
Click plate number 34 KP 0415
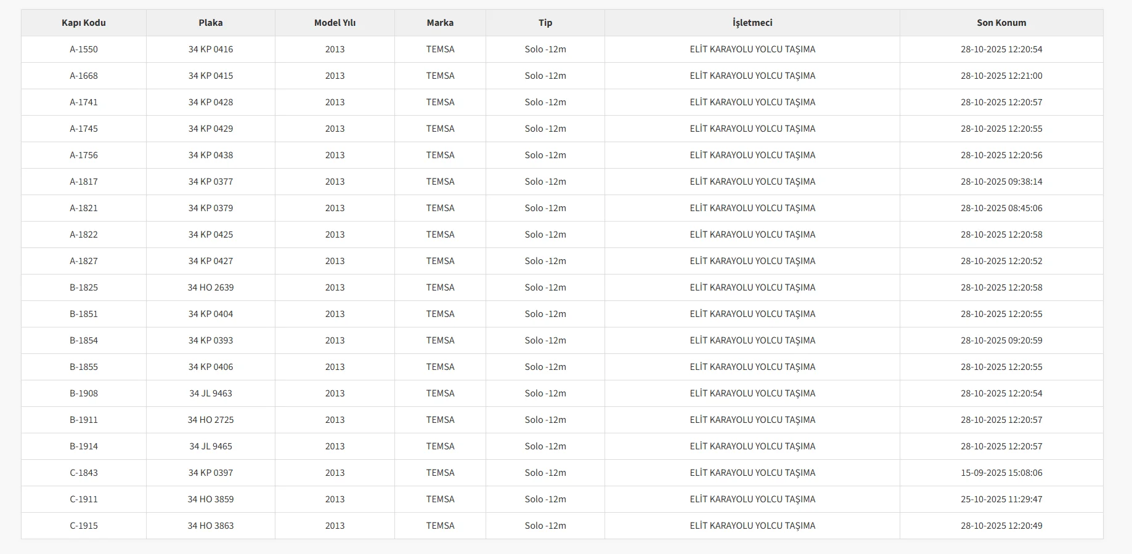(211, 76)
